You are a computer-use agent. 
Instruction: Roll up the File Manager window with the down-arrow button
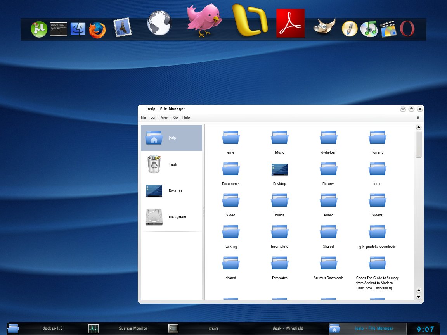click(x=403, y=109)
